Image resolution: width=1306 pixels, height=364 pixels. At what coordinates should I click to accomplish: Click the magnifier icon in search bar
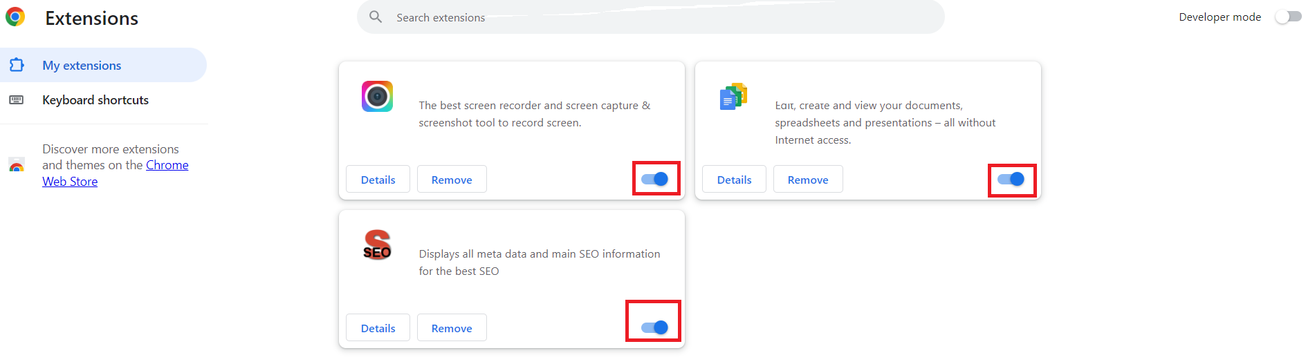pos(376,17)
